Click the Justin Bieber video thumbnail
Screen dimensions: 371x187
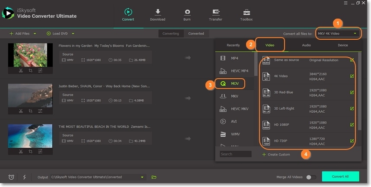[x=30, y=95]
